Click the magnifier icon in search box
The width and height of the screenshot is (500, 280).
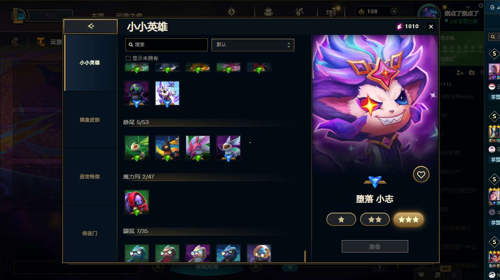(x=130, y=45)
